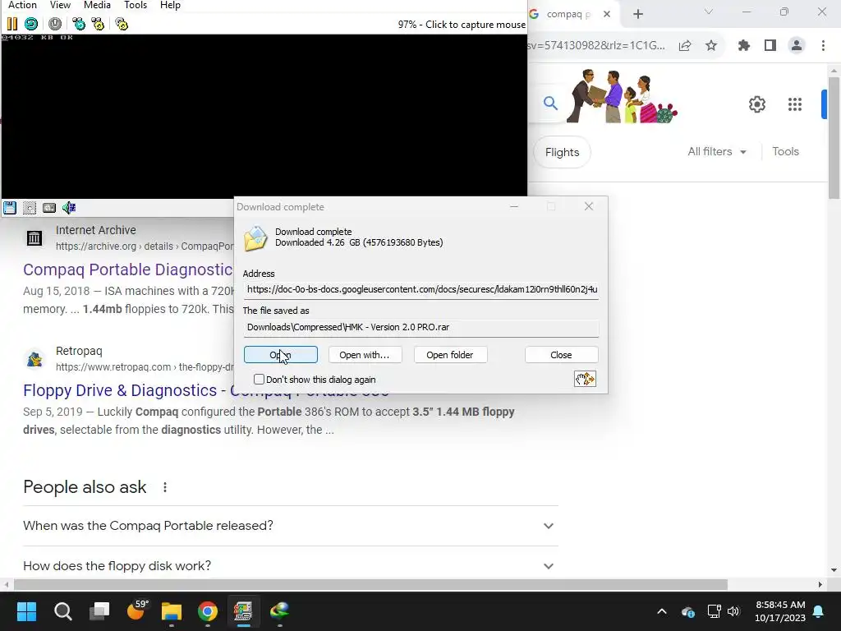This screenshot has height=631, width=841.
Task: Click the file saved as path field
Action: (x=421, y=327)
